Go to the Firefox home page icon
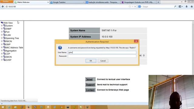 click(x=192, y=7)
